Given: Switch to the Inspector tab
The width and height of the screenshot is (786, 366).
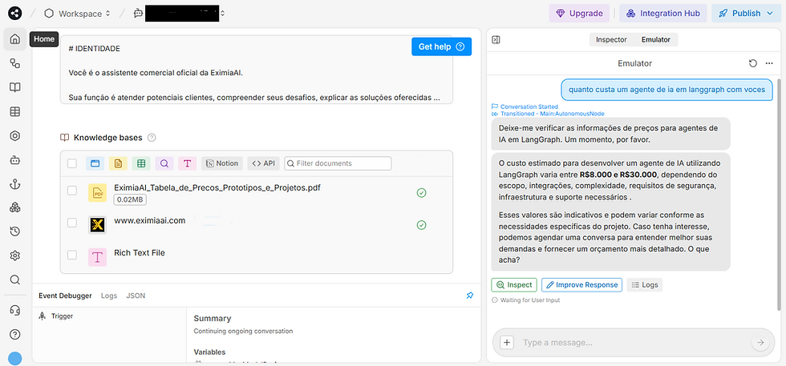Looking at the screenshot, I should click(611, 39).
